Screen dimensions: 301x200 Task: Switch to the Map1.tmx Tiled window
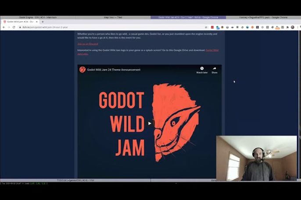click(113, 18)
